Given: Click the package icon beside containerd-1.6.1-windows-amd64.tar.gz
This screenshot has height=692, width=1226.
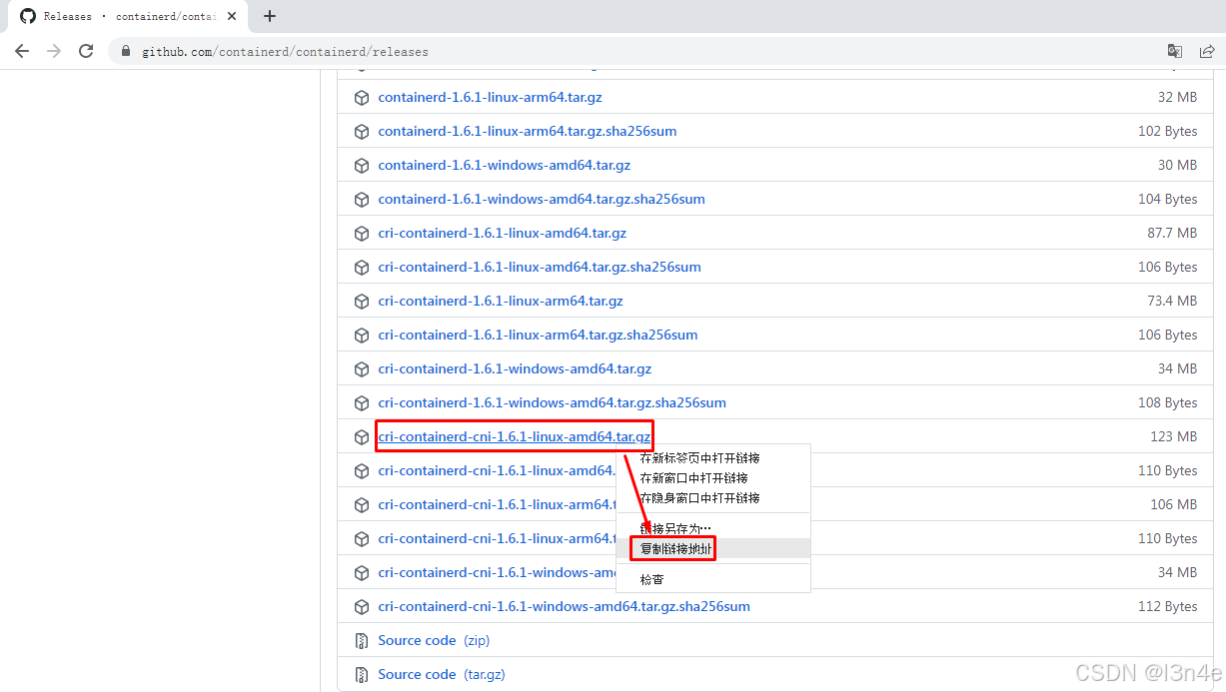Looking at the screenshot, I should coord(362,166).
